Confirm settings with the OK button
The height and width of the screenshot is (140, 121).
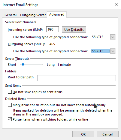[83, 134]
